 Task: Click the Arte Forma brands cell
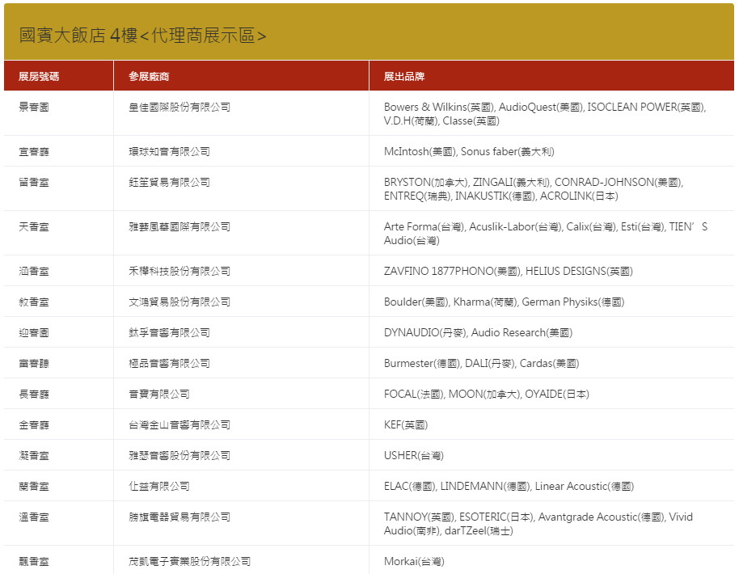tap(552, 234)
